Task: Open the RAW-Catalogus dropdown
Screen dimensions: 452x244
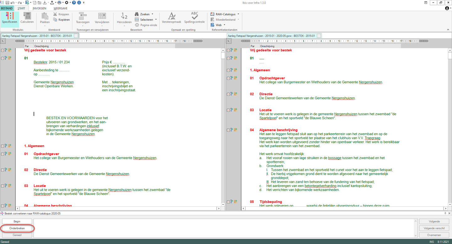Action: coord(238,14)
